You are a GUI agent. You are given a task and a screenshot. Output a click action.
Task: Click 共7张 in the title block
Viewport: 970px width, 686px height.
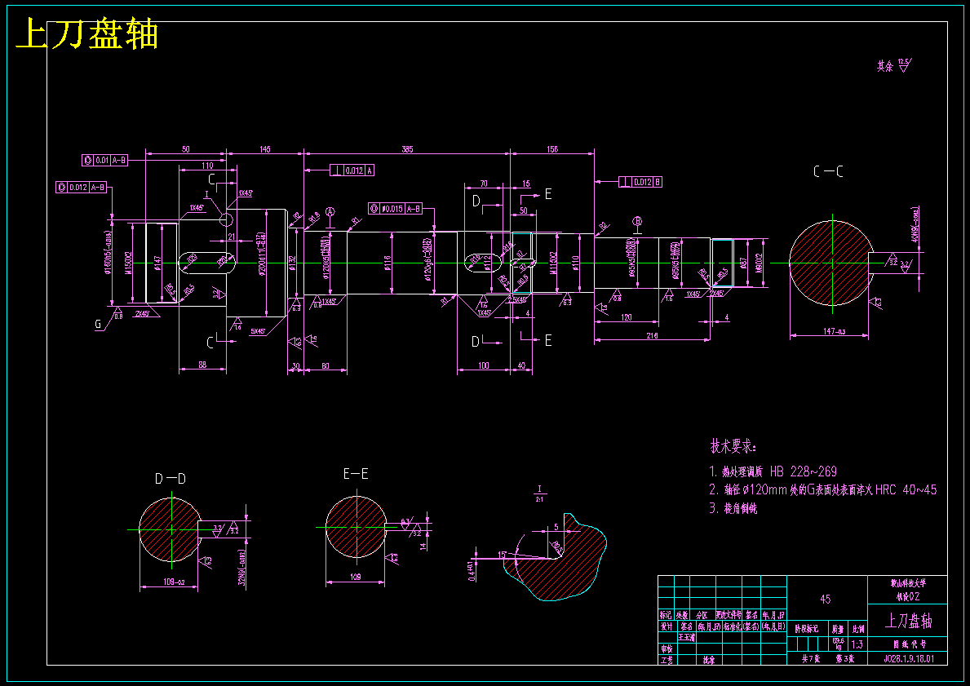[x=810, y=659]
